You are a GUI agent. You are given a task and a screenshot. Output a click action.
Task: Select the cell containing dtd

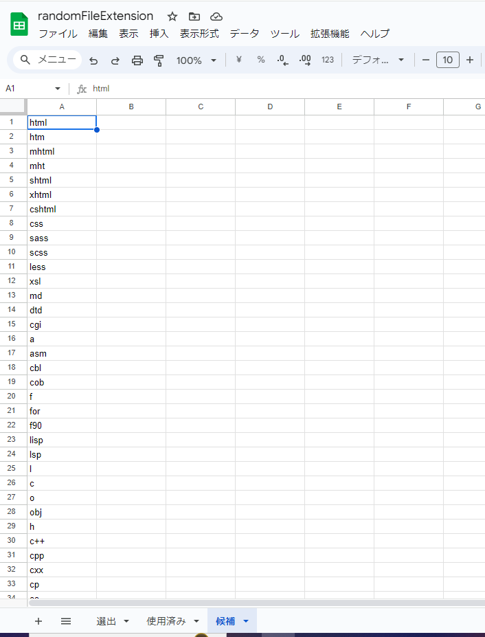pos(62,311)
